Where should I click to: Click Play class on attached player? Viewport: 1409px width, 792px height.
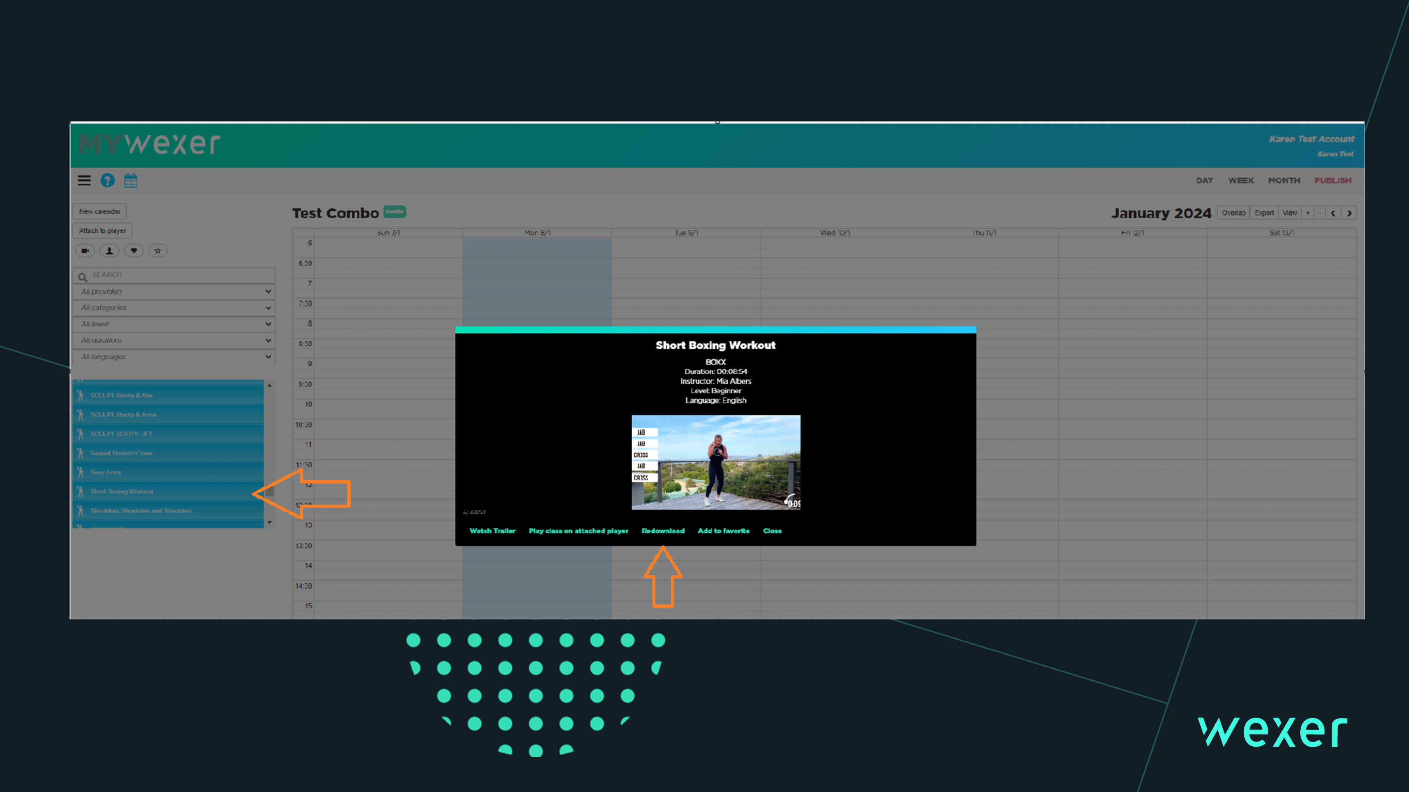578,531
